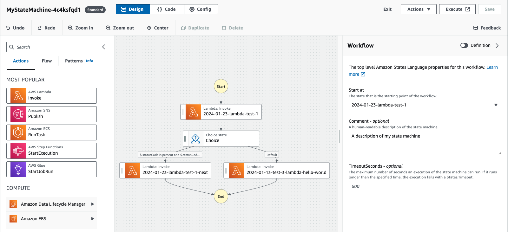Click Lambda icon on 2024-01-23-lambda-test-1-next node

tap(132, 171)
